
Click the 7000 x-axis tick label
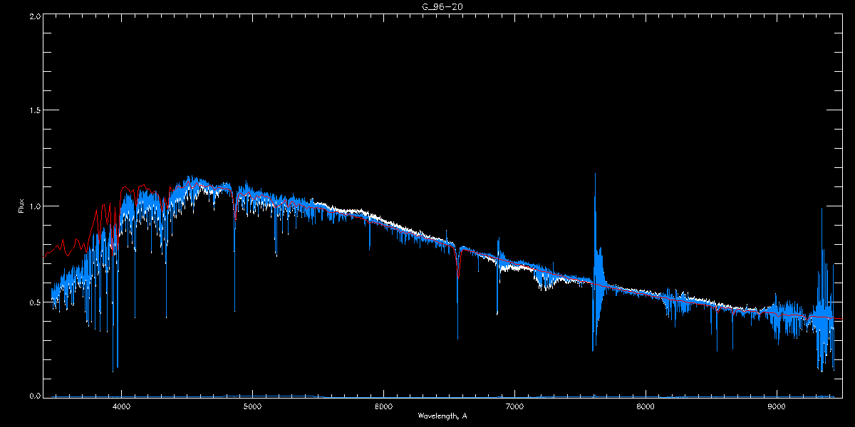click(514, 406)
